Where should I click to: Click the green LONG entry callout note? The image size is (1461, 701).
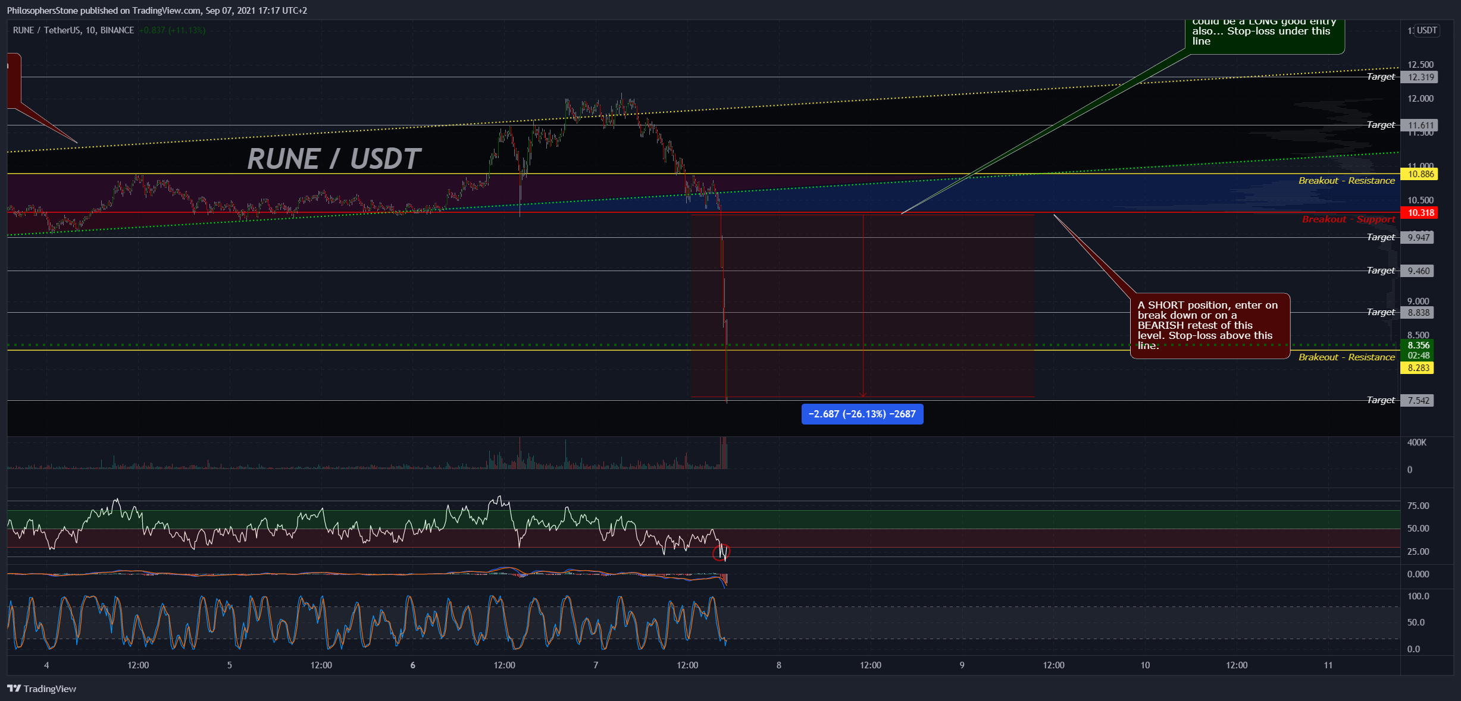[x=1265, y=36]
